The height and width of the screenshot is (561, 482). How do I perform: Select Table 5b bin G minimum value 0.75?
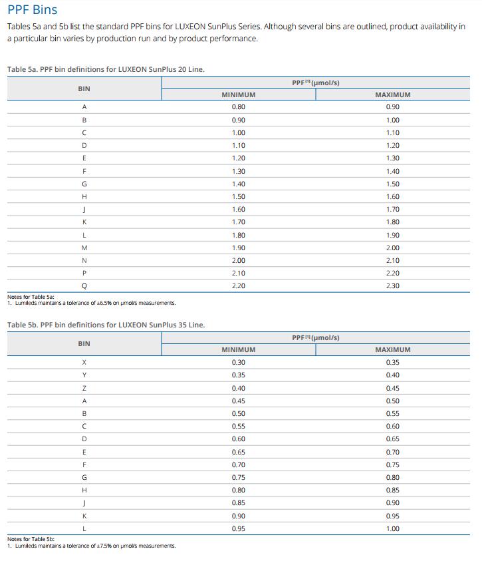tap(238, 478)
